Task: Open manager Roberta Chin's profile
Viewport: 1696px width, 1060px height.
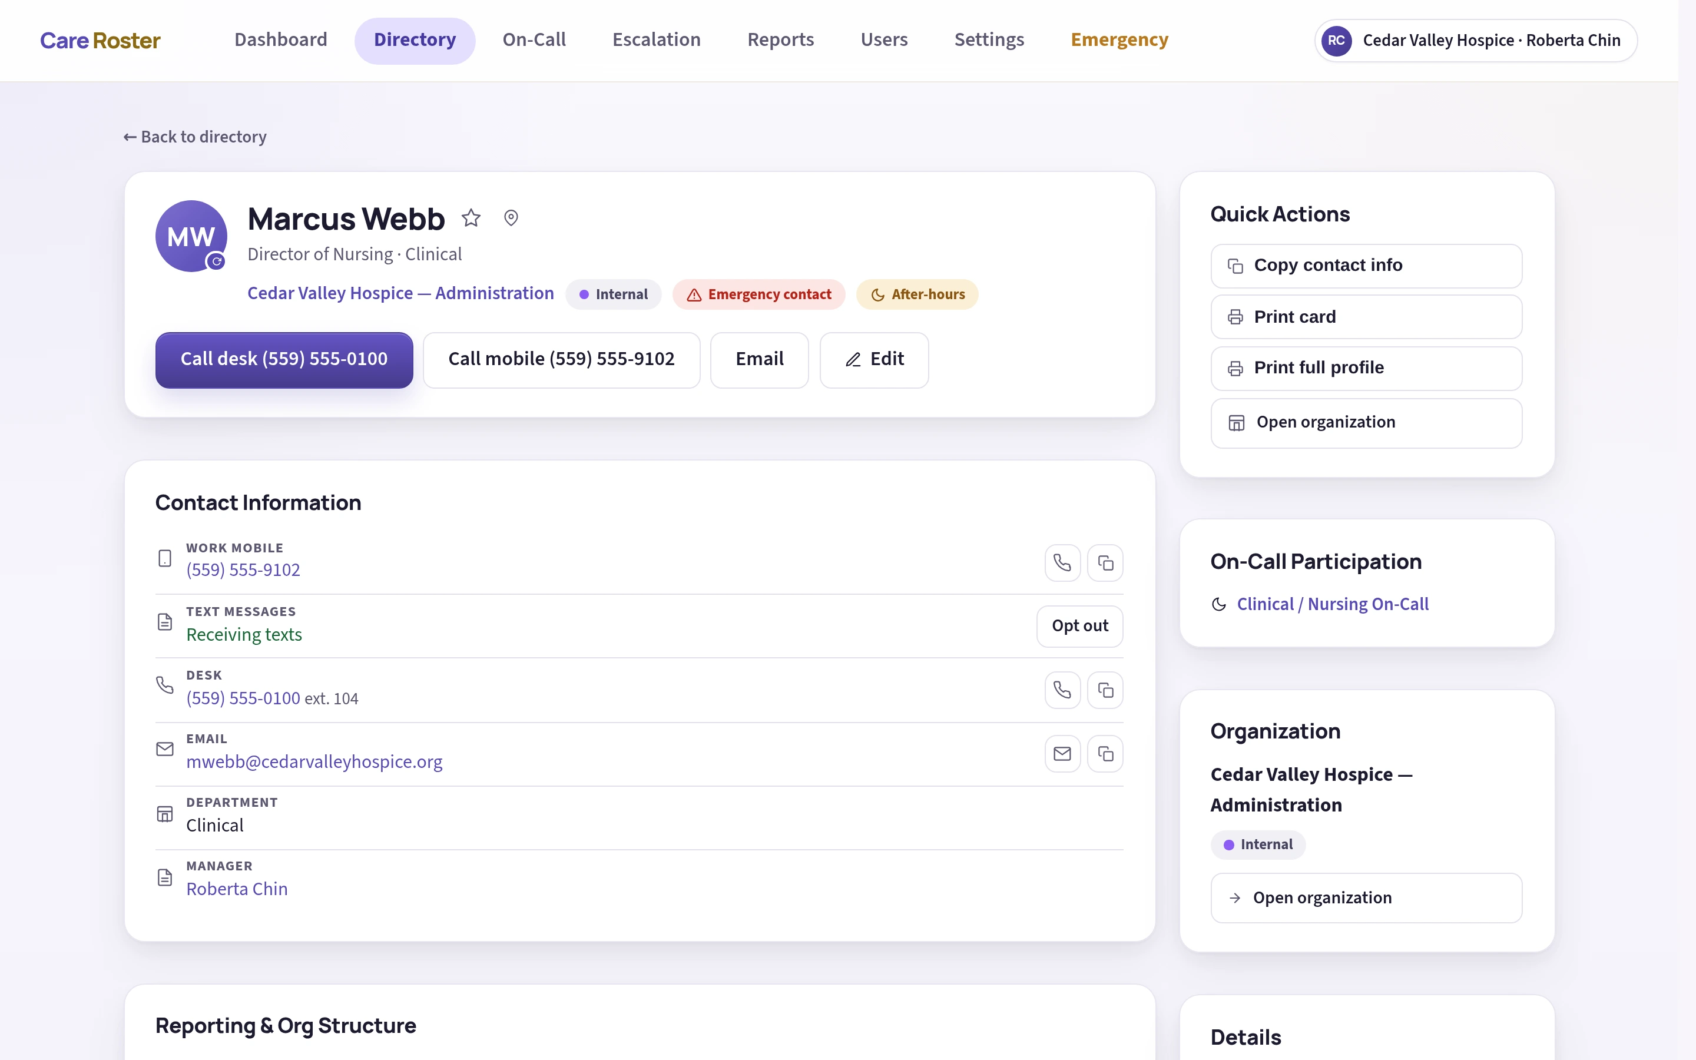Action: [237, 889]
